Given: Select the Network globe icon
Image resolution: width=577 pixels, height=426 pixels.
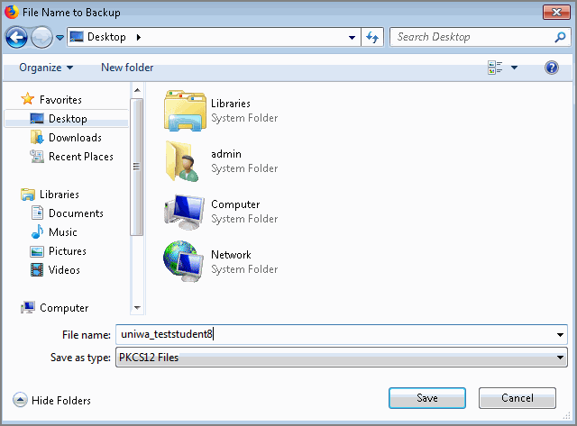Looking at the screenshot, I should (183, 261).
